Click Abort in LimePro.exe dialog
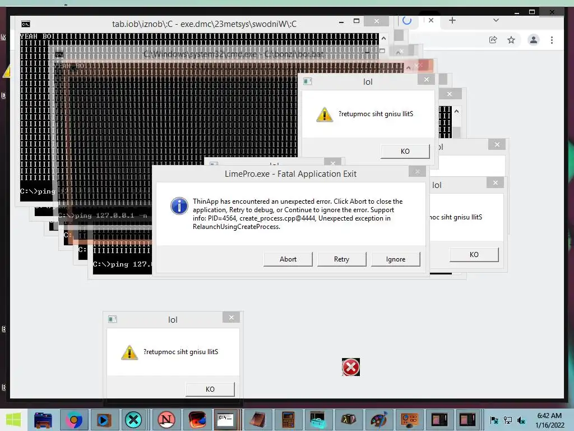The height and width of the screenshot is (431, 574). 288,259
